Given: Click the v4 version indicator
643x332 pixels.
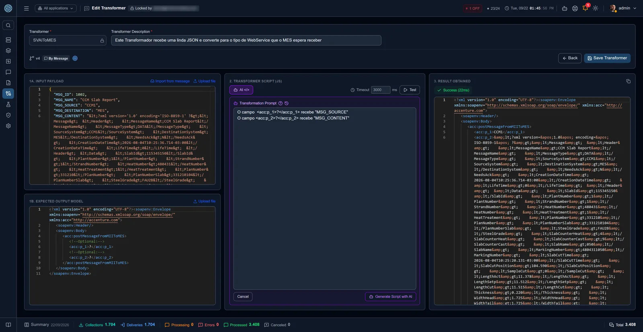Looking at the screenshot, I should coord(35,58).
